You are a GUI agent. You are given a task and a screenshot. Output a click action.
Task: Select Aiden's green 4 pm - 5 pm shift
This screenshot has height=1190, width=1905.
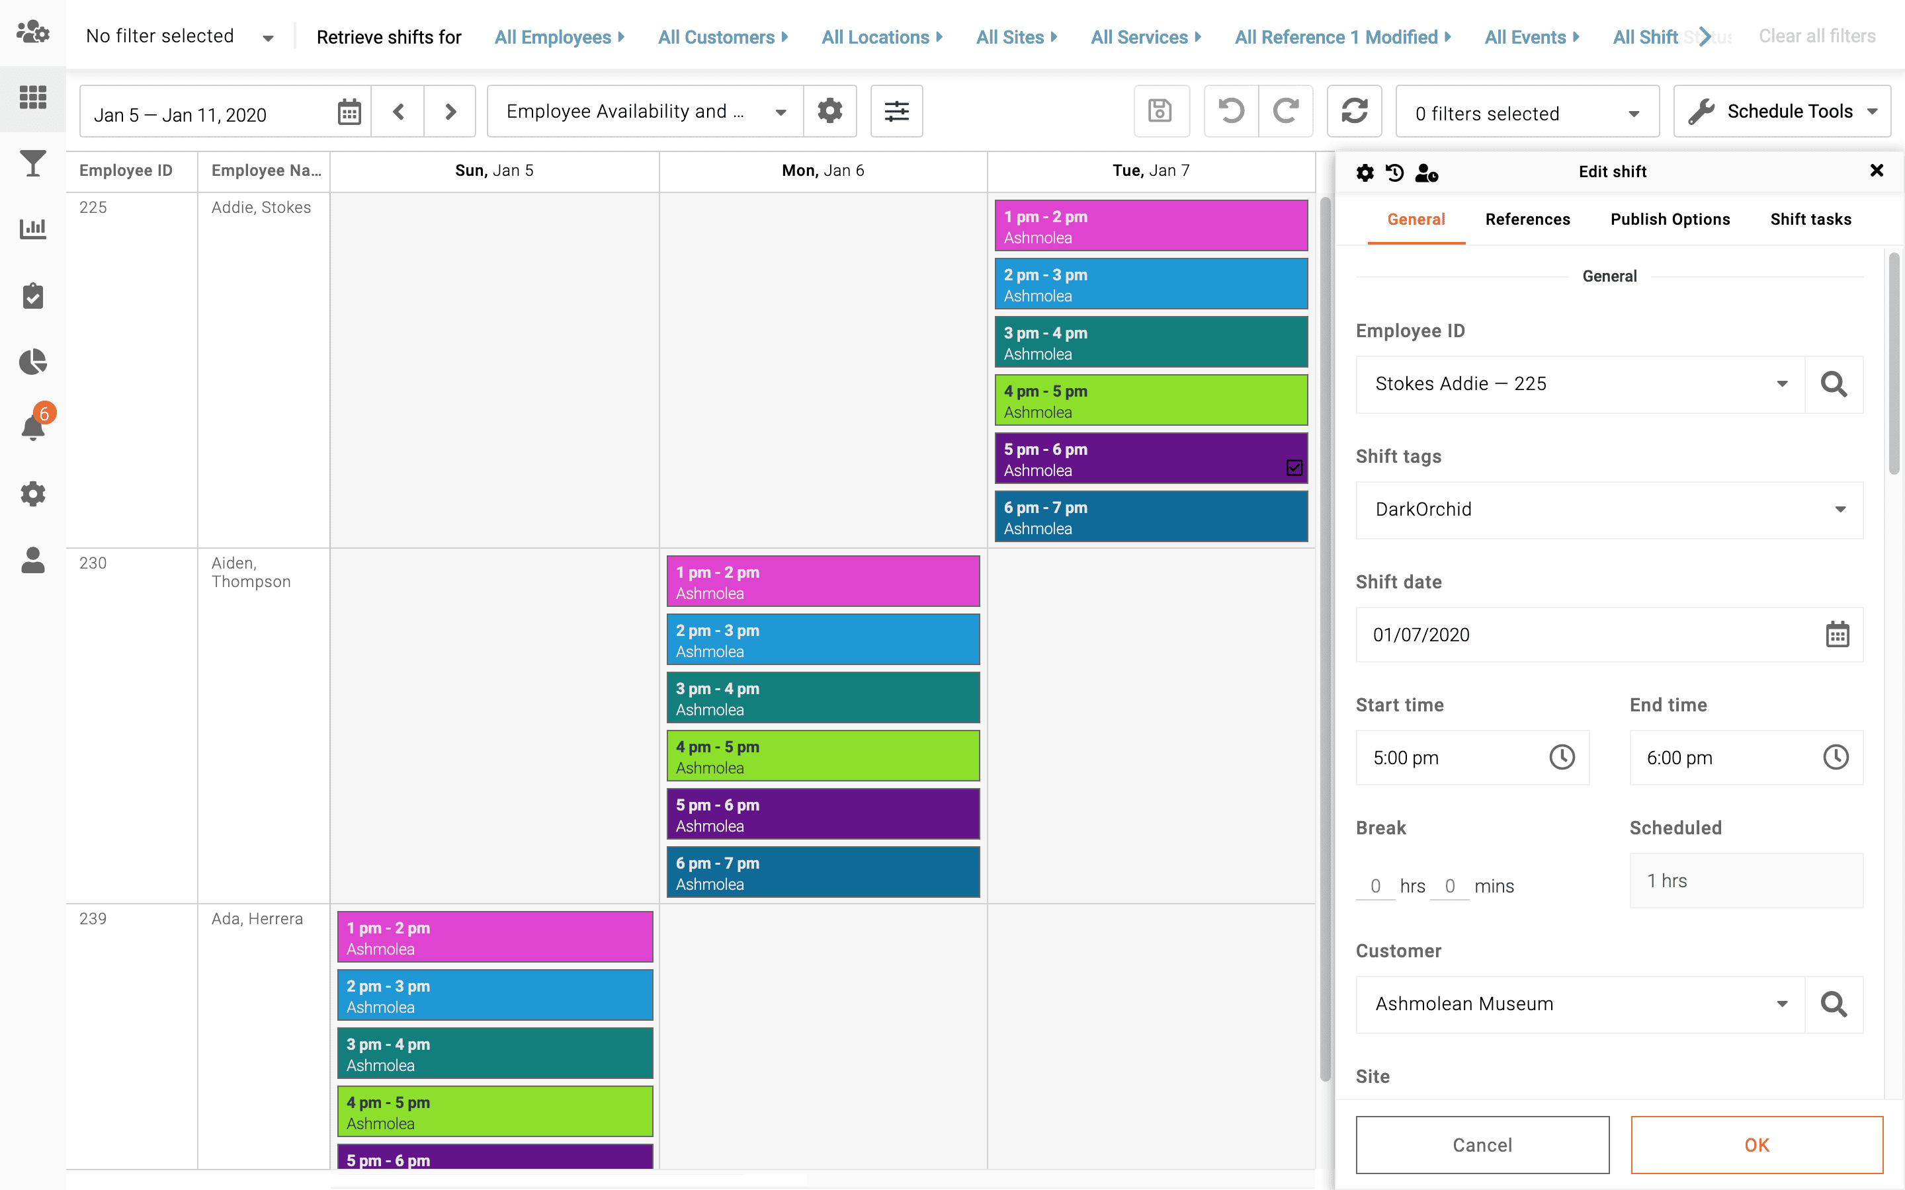coord(823,756)
